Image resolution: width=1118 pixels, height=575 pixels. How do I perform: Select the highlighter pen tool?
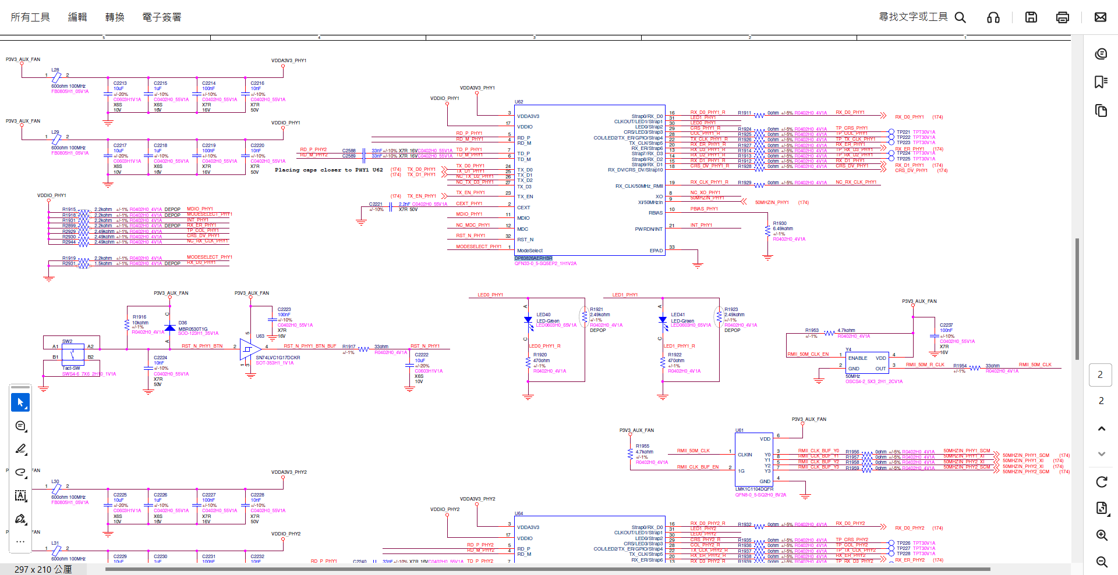click(20, 449)
